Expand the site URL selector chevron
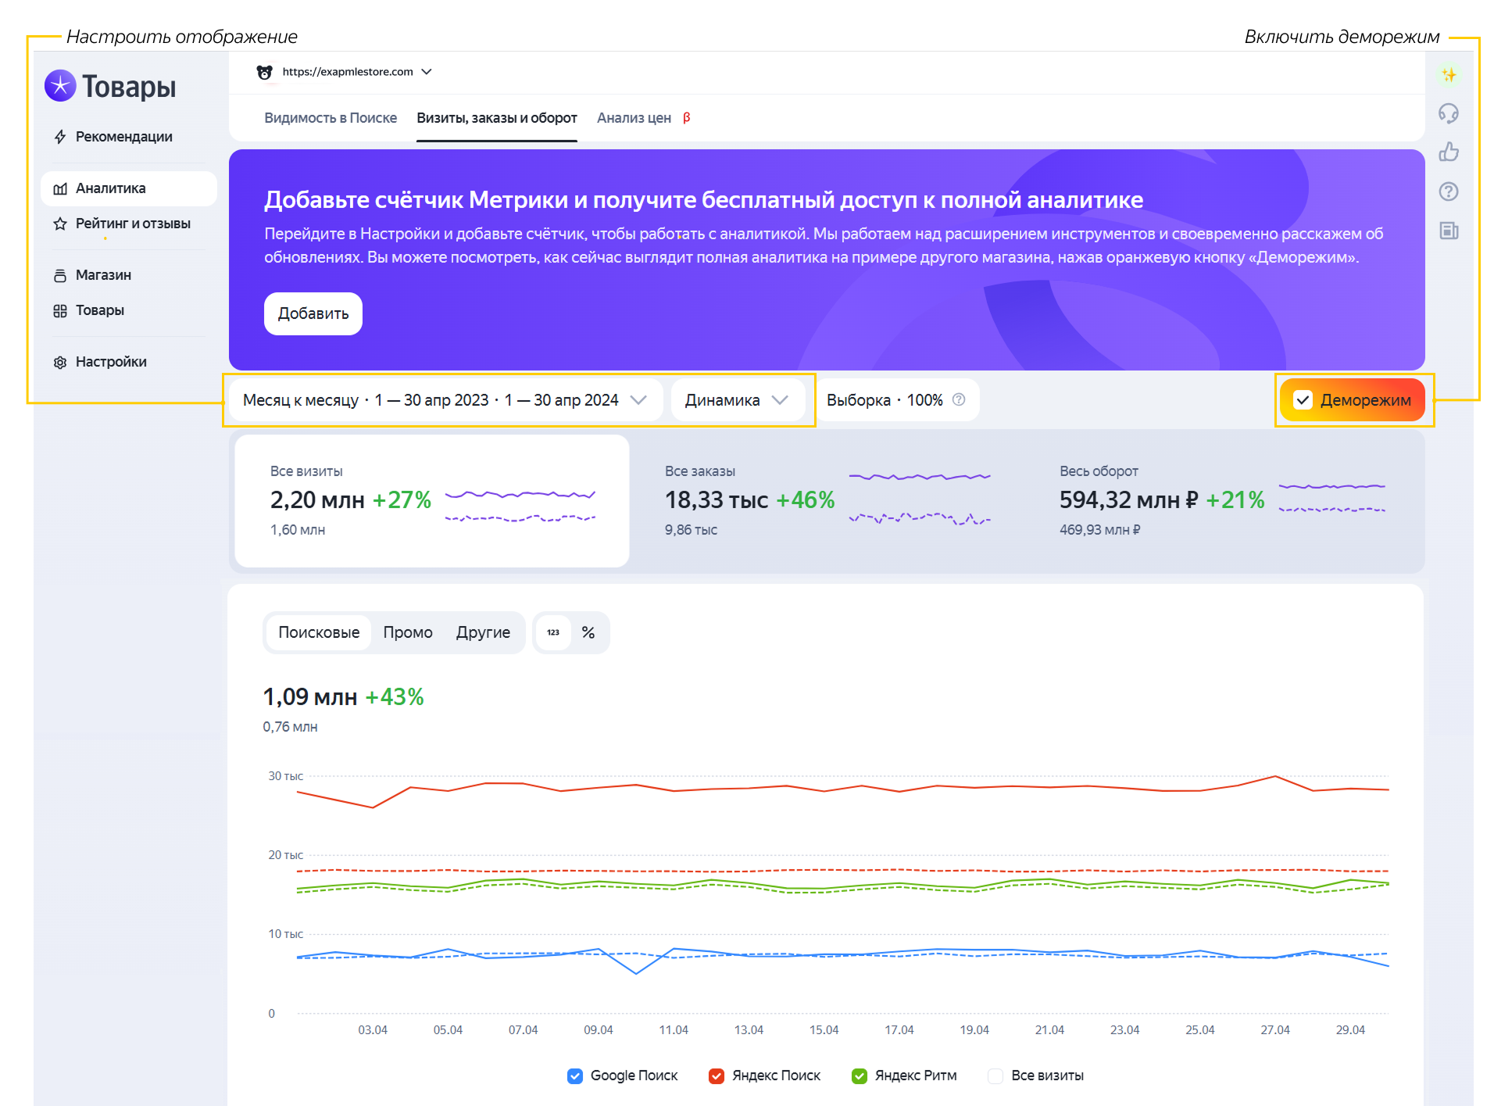This screenshot has width=1494, height=1106. pos(427,72)
